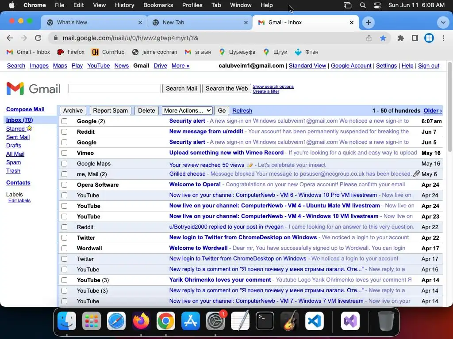Click the Gmail logo

coord(34,88)
